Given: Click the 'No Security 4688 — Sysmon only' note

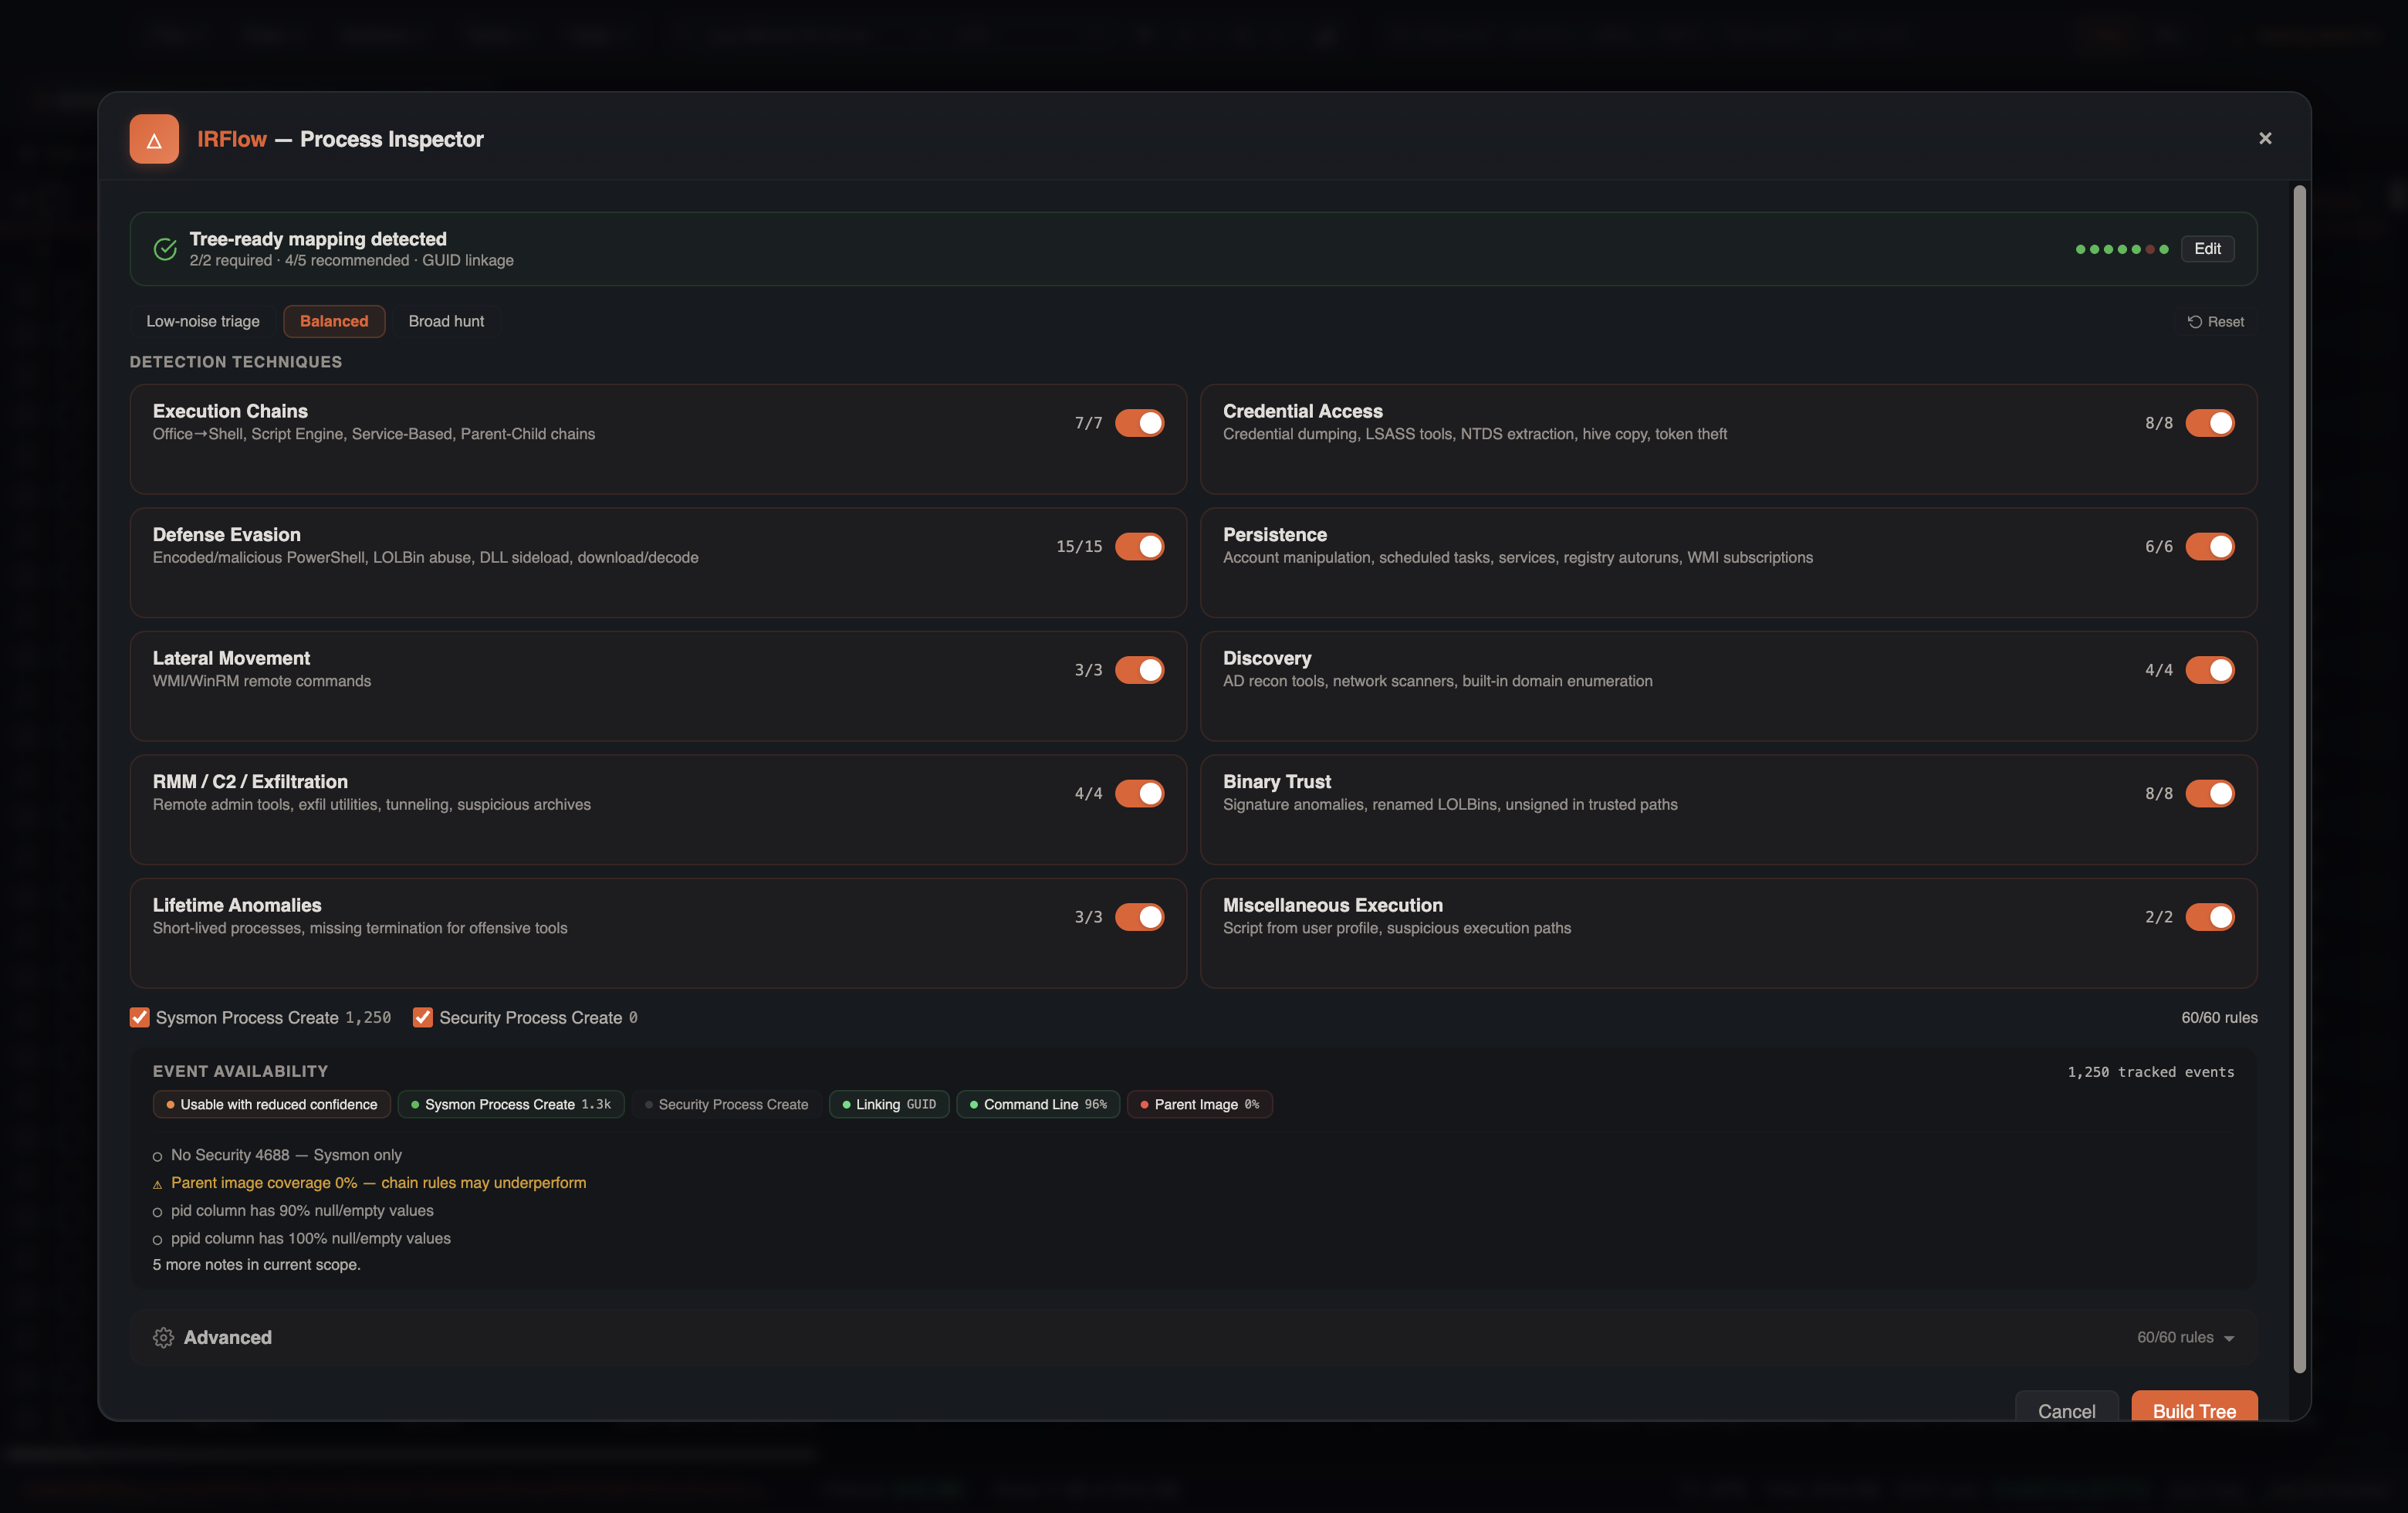Looking at the screenshot, I should tap(286, 1155).
